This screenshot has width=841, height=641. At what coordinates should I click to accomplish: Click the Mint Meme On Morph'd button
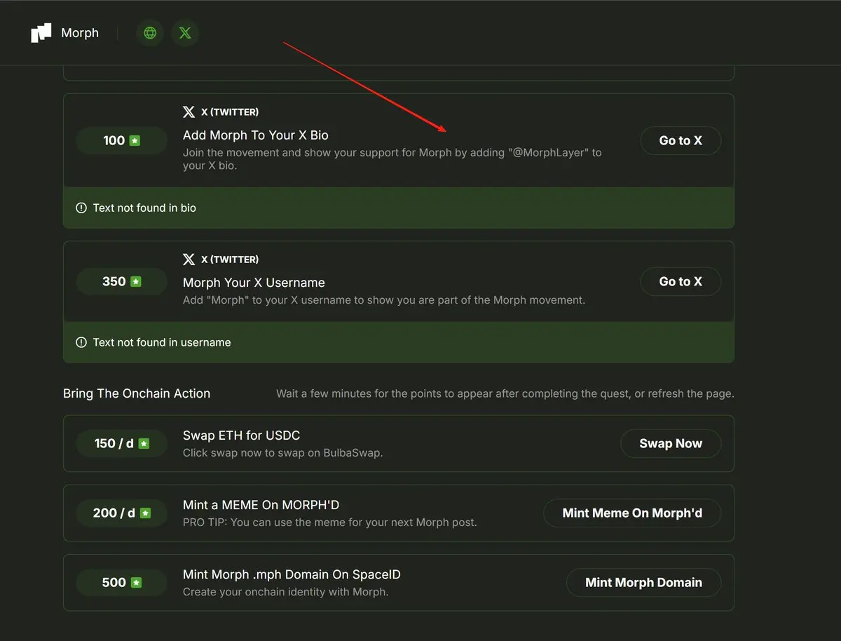tap(632, 513)
